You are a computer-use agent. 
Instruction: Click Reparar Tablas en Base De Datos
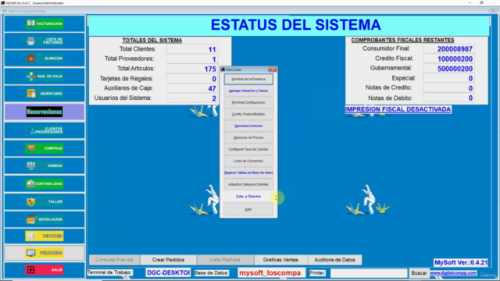click(x=248, y=173)
